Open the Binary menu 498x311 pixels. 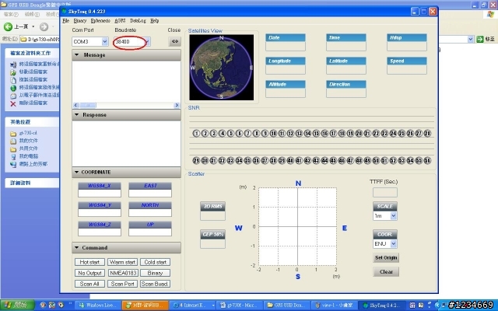(79, 21)
